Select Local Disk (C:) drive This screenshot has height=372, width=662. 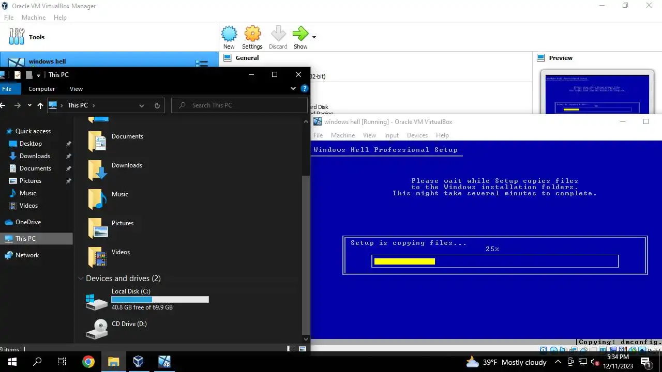[147, 300]
